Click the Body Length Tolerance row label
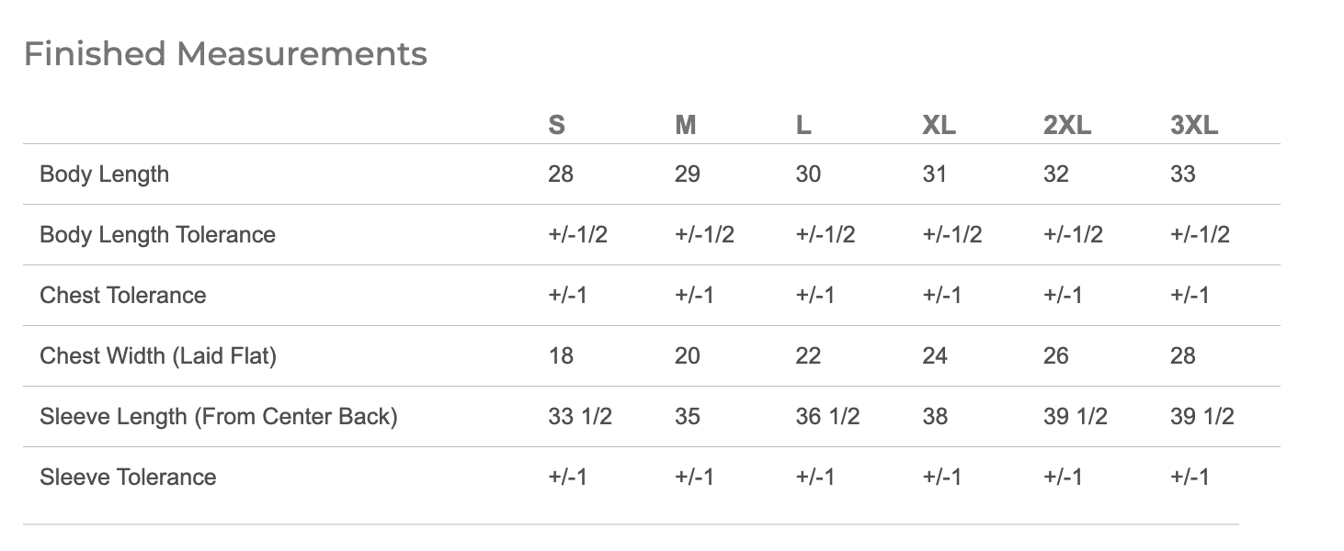Screen dimensions: 1344x551 pyautogui.click(x=157, y=235)
